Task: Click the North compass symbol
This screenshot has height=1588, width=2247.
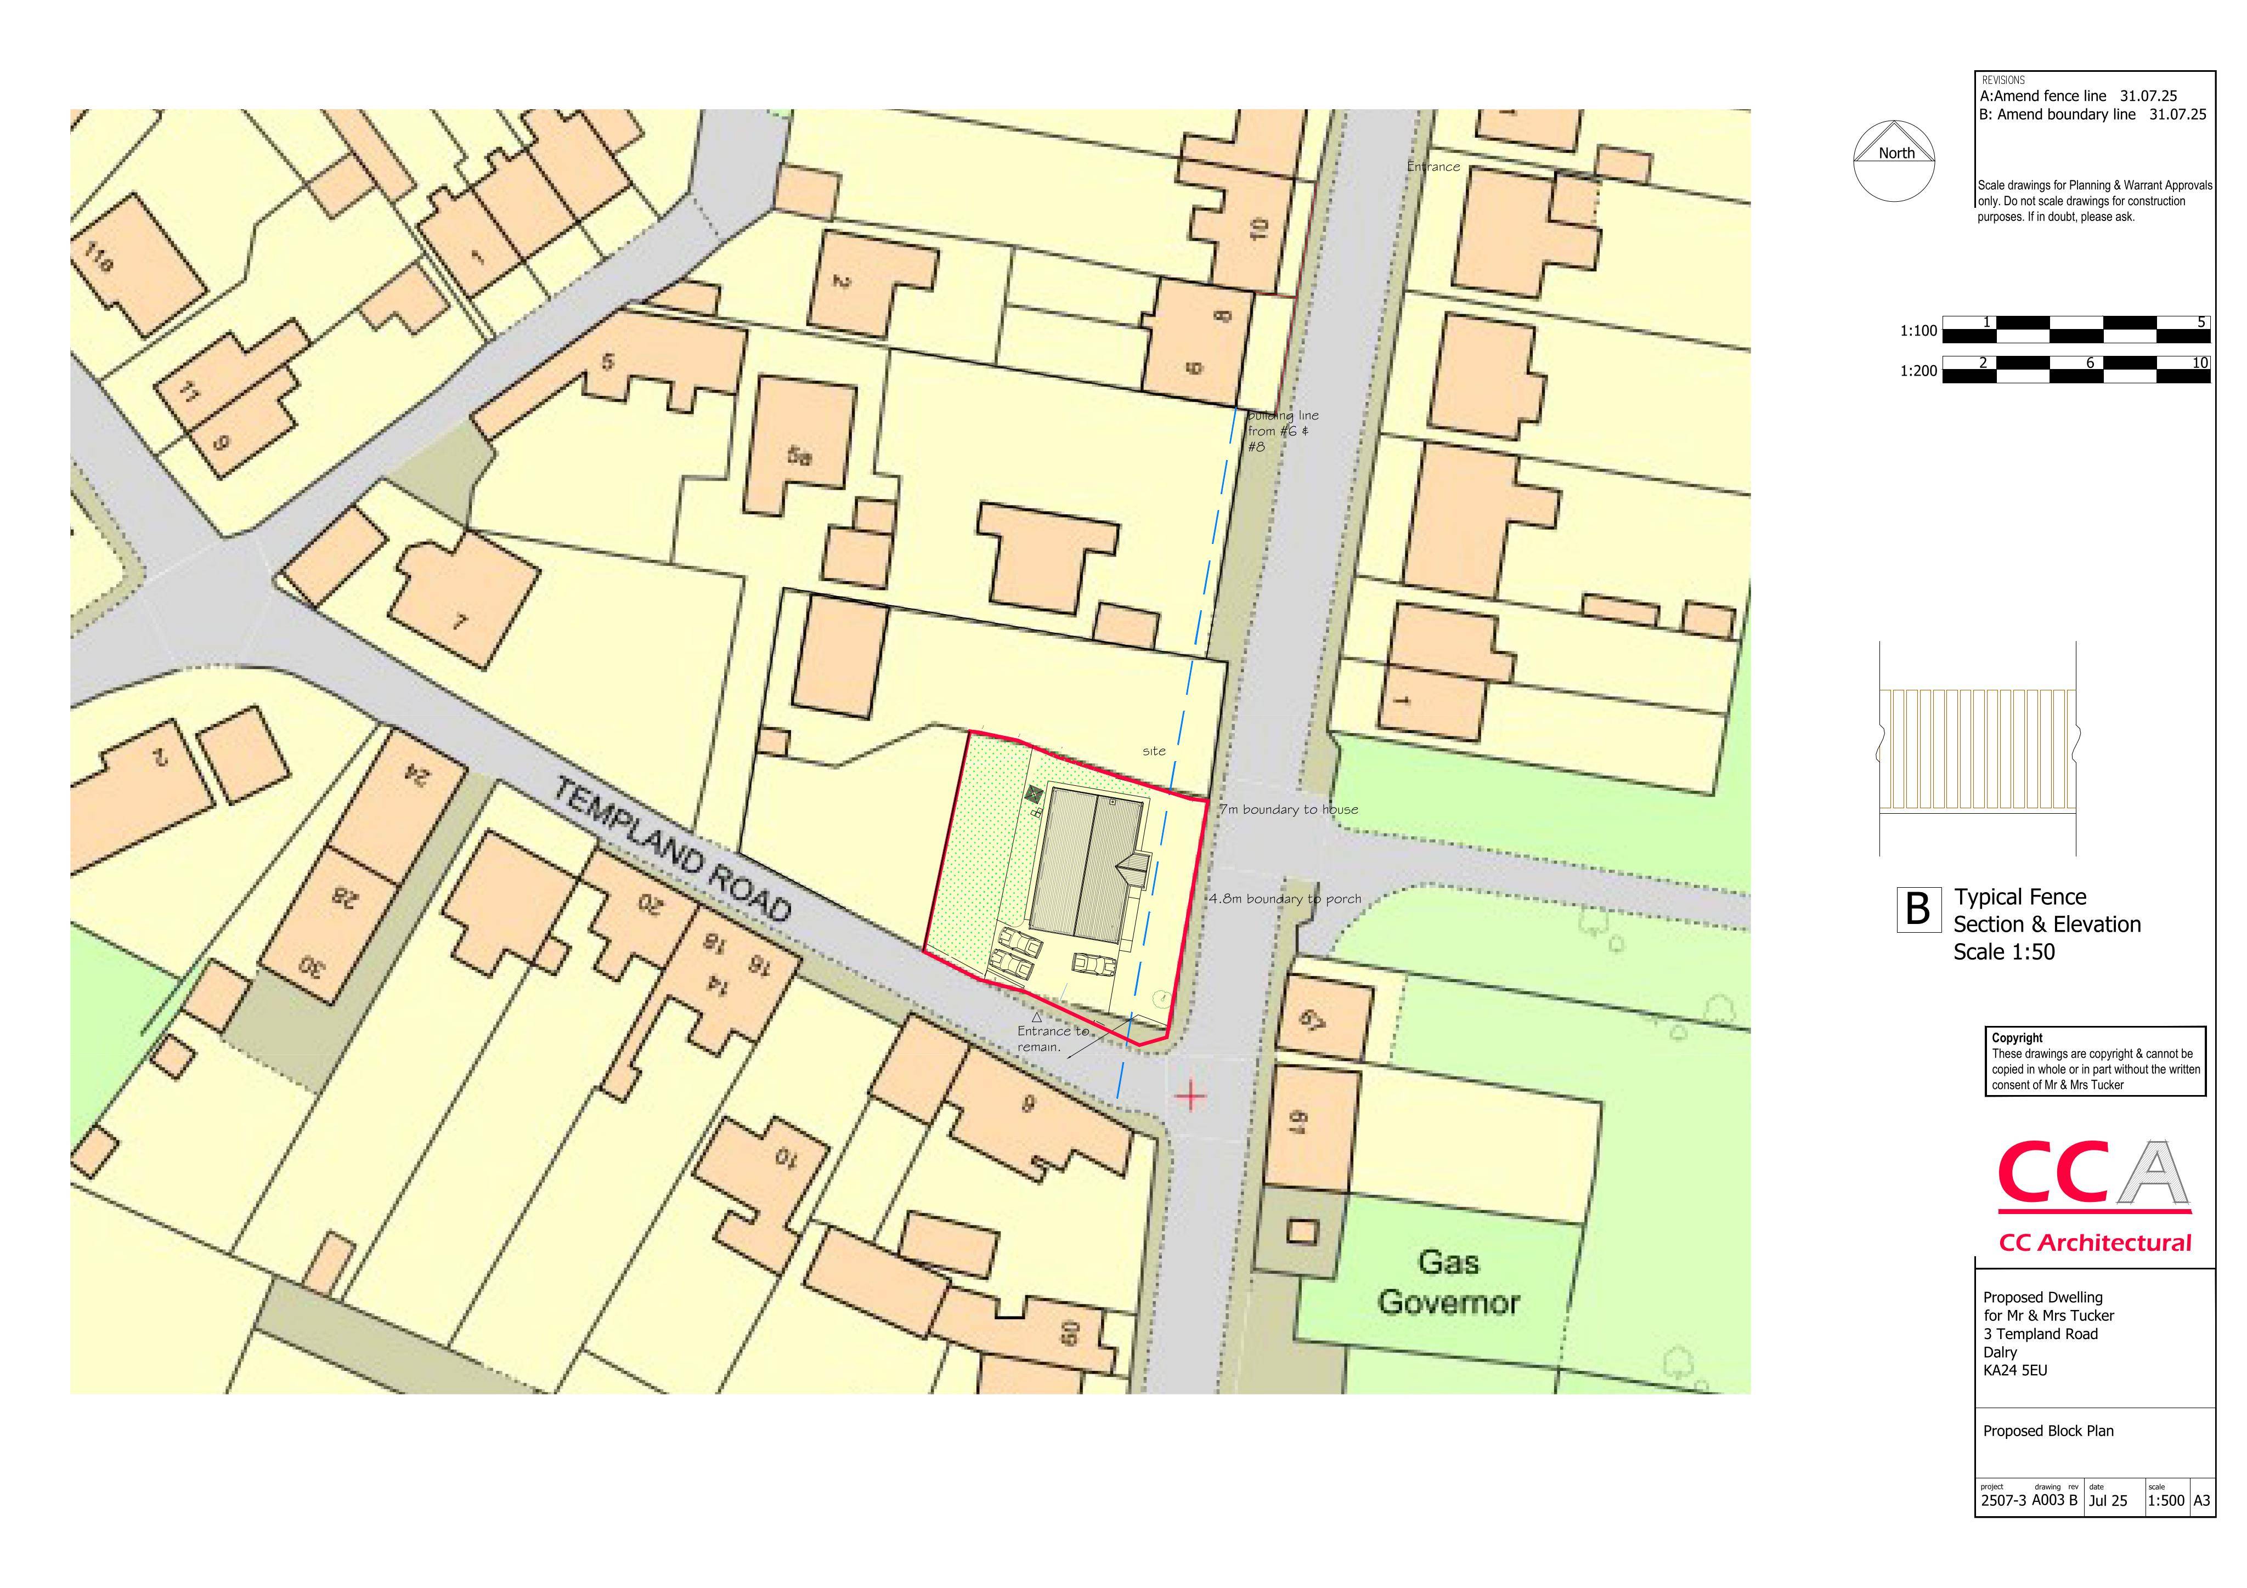Action: 1895,161
